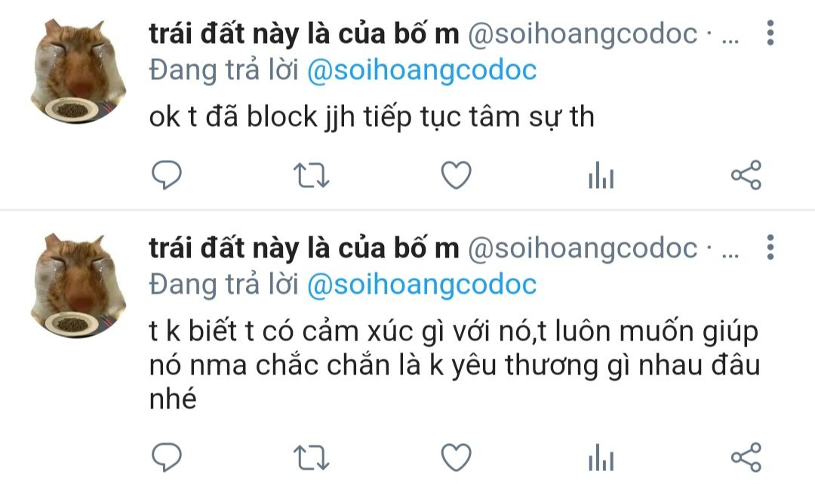Open the crying cat avatar of second tweet
815x484 pixels.
click(78, 285)
